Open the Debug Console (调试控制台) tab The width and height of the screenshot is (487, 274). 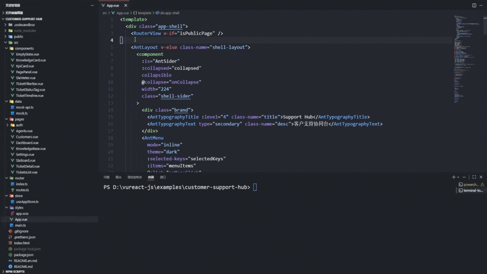135,177
